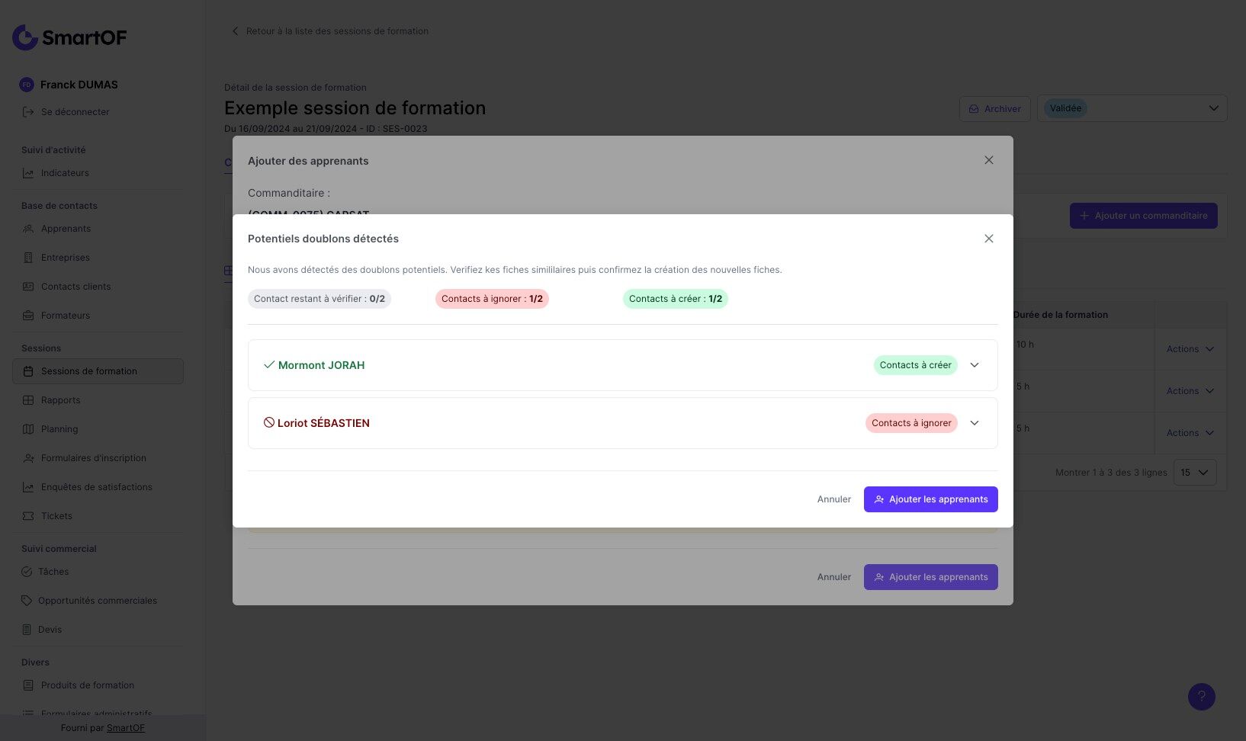The height and width of the screenshot is (741, 1246).
Task: Click the Contact restant à vérifier 0/2 counter
Action: pos(320,299)
